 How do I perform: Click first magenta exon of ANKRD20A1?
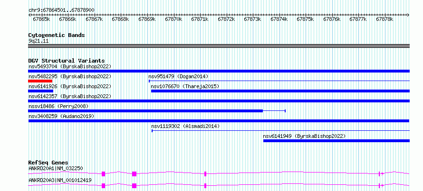[x=103, y=174]
